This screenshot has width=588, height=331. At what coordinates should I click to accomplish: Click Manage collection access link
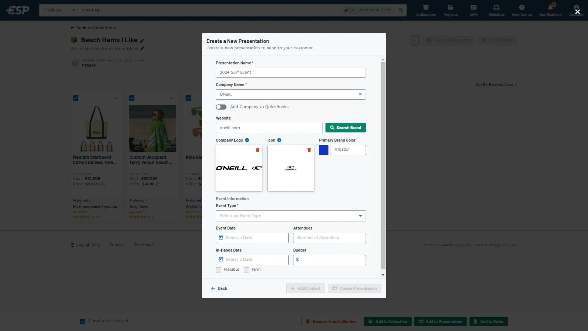(x=88, y=65)
